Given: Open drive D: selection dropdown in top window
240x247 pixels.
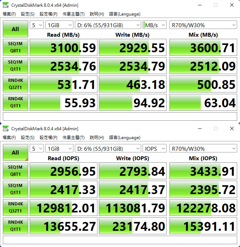Looking at the screenshot, I should click(x=108, y=25).
